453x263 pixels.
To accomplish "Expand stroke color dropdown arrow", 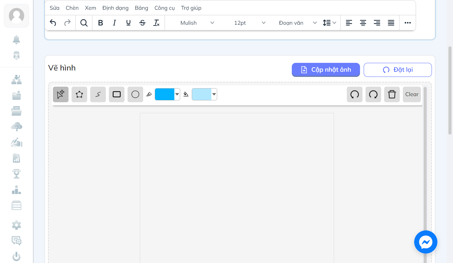I will pyautogui.click(x=177, y=94).
